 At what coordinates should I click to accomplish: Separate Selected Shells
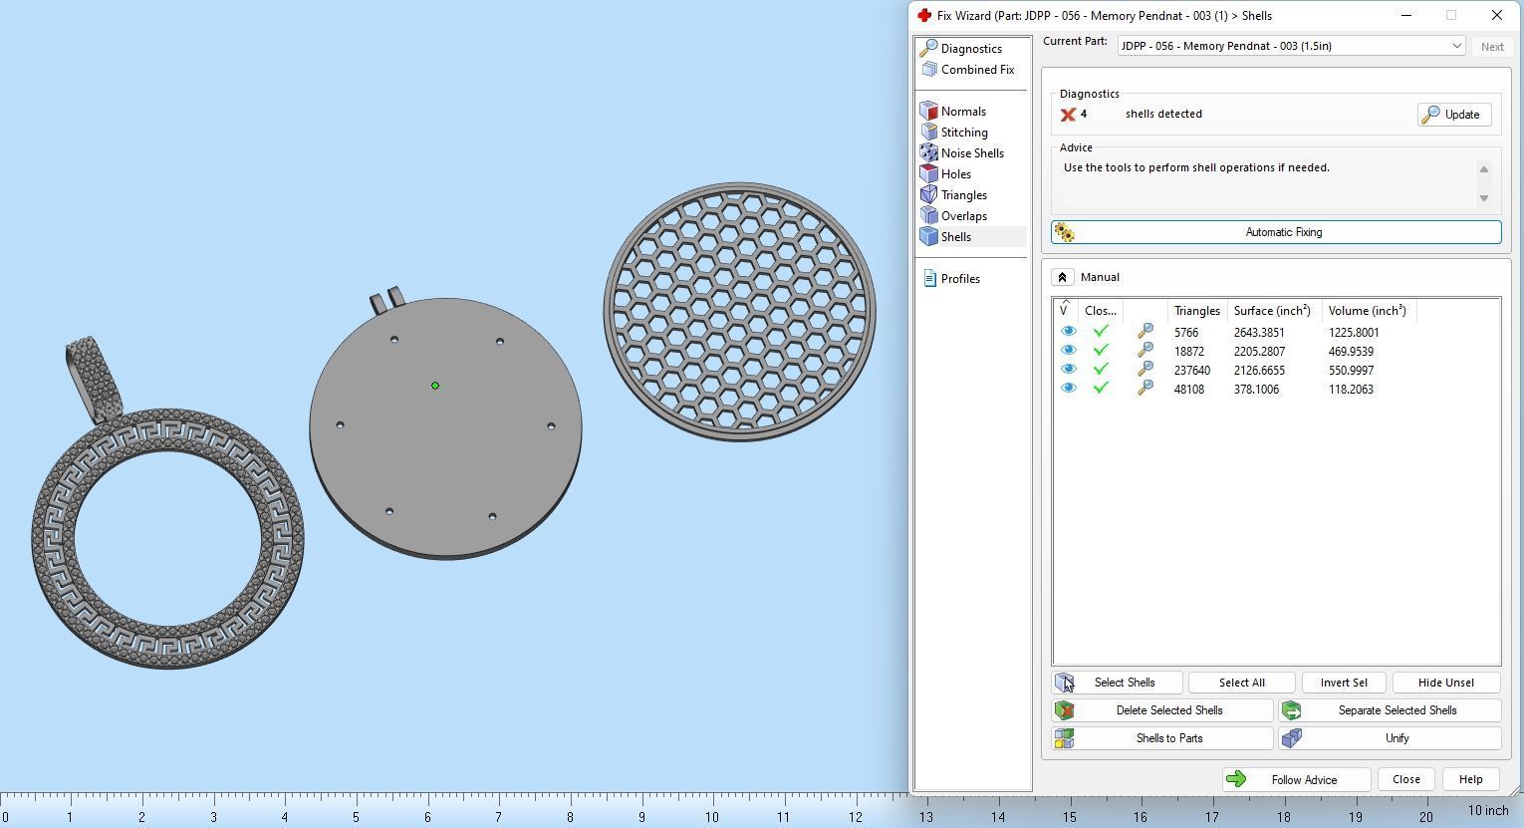point(1390,710)
